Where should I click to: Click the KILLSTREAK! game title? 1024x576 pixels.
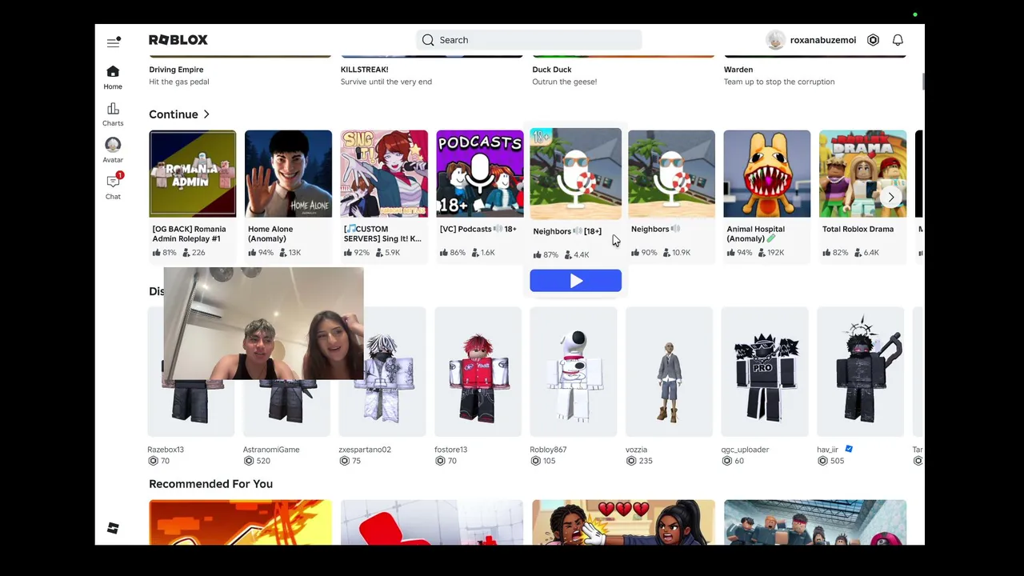[x=364, y=70]
